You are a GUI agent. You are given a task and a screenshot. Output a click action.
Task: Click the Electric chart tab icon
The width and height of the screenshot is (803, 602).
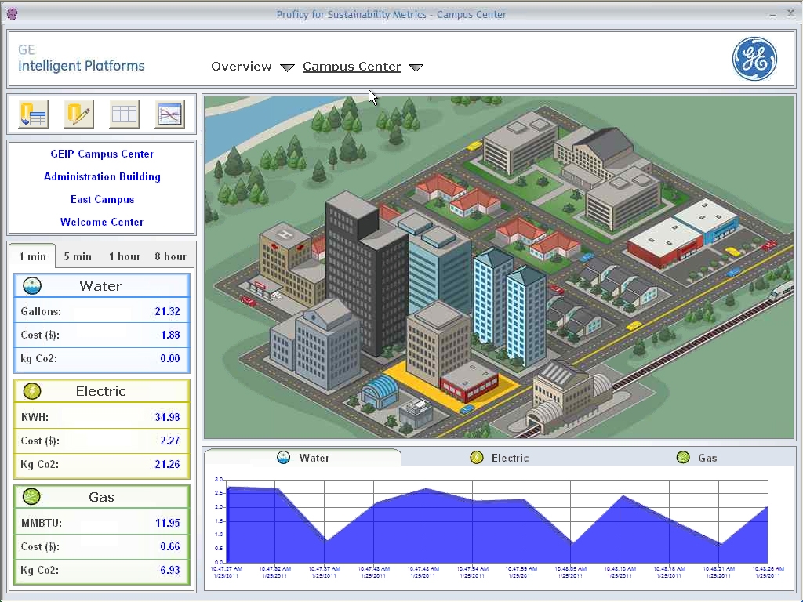(477, 458)
